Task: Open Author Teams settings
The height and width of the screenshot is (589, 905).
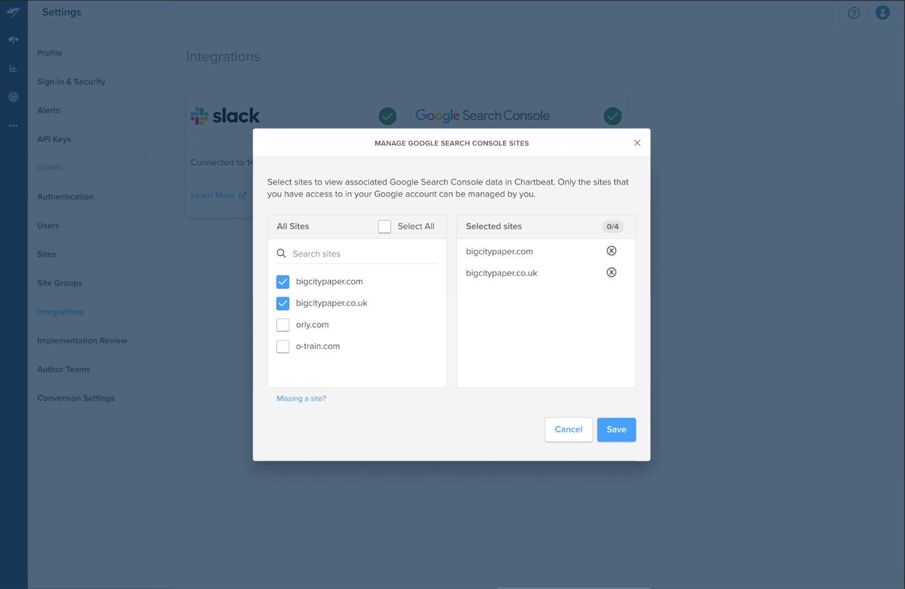Action: click(x=64, y=369)
